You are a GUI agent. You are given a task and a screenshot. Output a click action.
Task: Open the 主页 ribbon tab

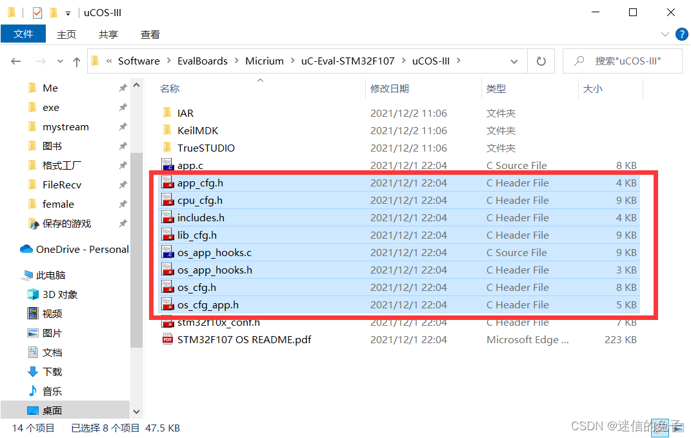66,34
